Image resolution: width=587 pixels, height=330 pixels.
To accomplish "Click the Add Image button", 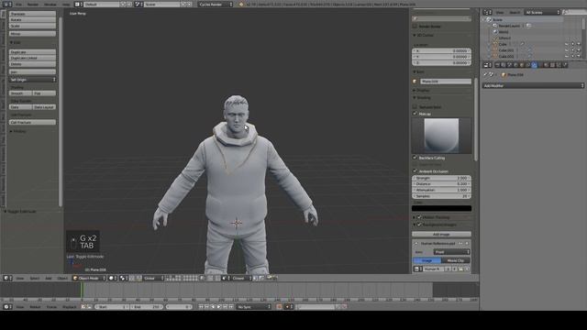I will tap(442, 235).
